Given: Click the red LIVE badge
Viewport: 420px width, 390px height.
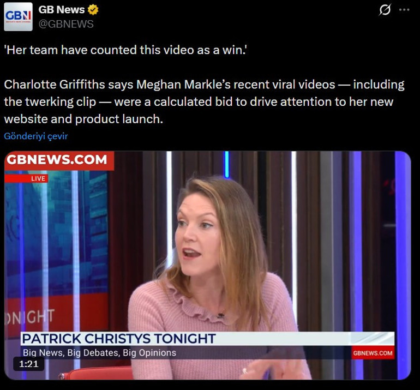Looking at the screenshot, I should point(26,178).
